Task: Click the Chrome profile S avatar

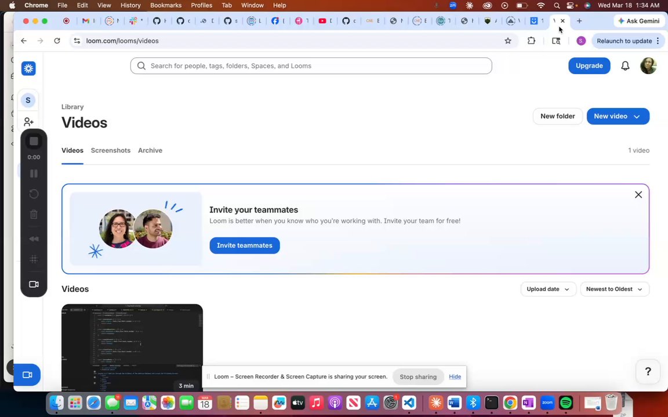Action: (580, 41)
